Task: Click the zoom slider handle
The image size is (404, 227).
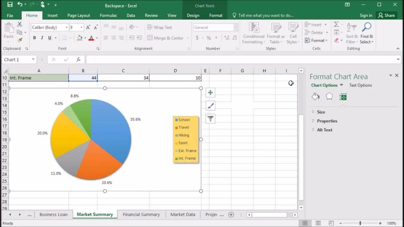Action: point(360,223)
